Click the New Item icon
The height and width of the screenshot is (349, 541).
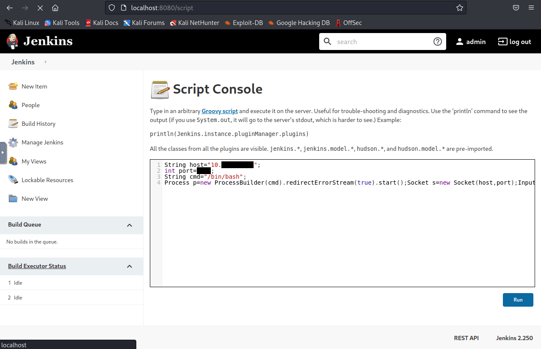pyautogui.click(x=13, y=86)
